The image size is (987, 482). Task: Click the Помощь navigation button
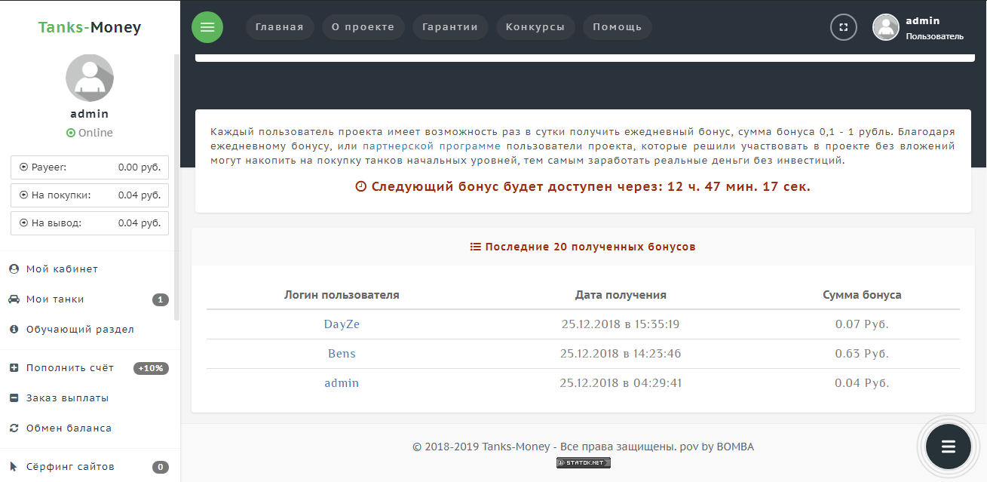click(617, 27)
